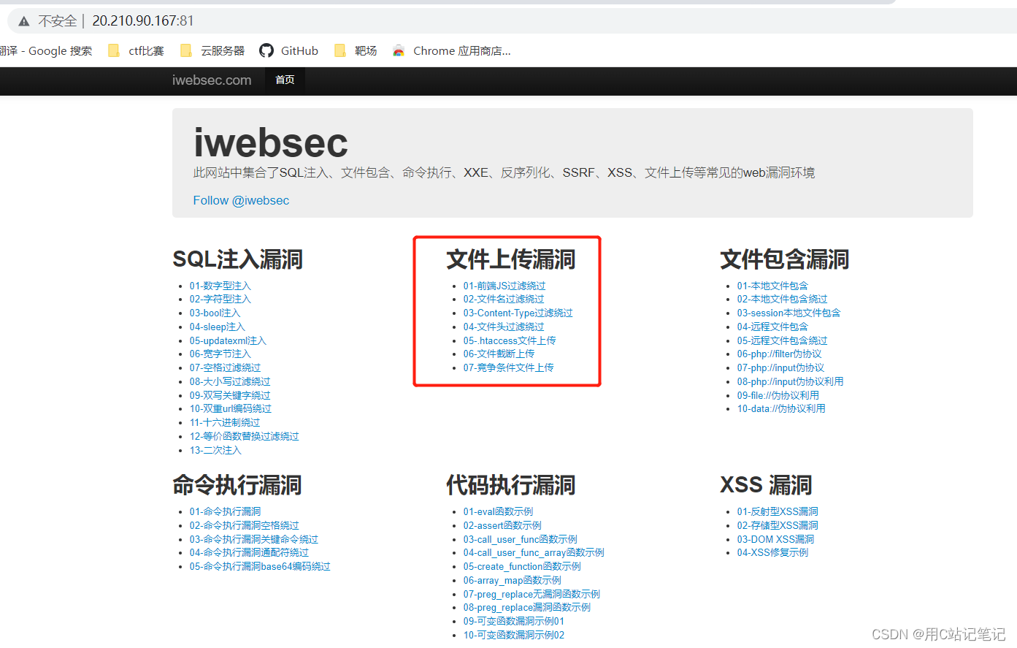Open 08-preg_replace漏洞函数示例 link
The height and width of the screenshot is (648, 1017).
[x=527, y=607]
